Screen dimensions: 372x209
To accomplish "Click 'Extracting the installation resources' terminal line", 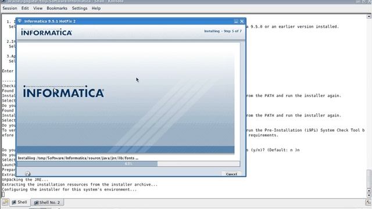I will (80, 185).
